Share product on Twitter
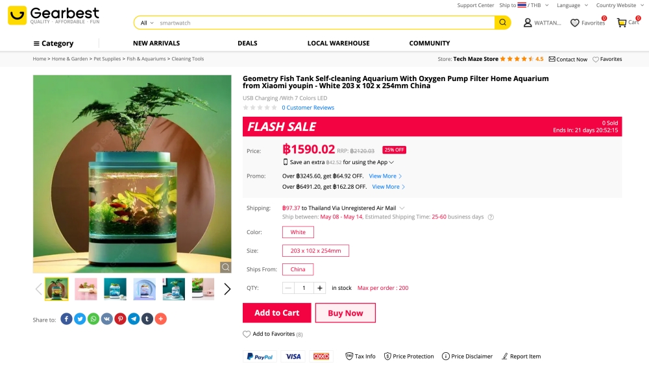This screenshot has width=649, height=371. coord(80,318)
